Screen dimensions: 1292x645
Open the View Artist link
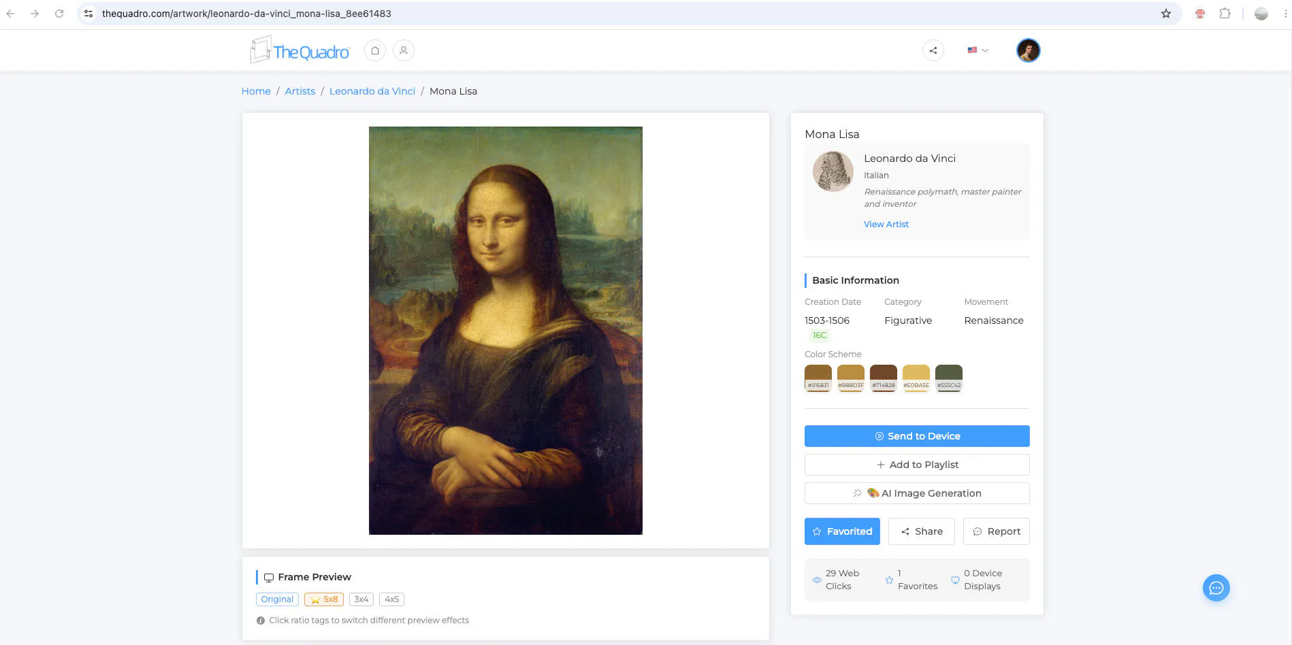coord(886,225)
